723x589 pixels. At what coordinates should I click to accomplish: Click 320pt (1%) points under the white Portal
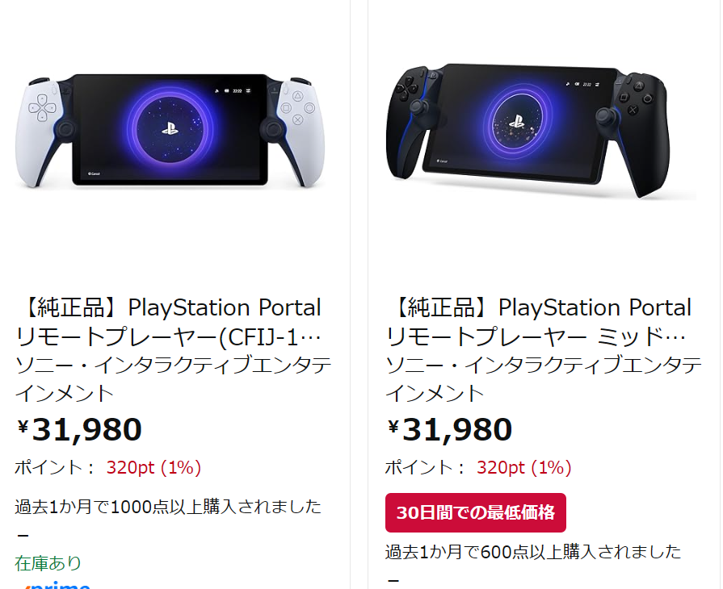pos(153,467)
